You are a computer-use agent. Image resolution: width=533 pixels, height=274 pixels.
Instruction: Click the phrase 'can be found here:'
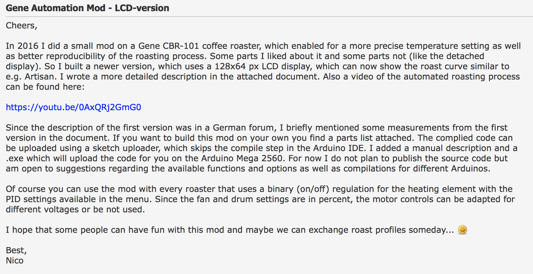[45, 87]
